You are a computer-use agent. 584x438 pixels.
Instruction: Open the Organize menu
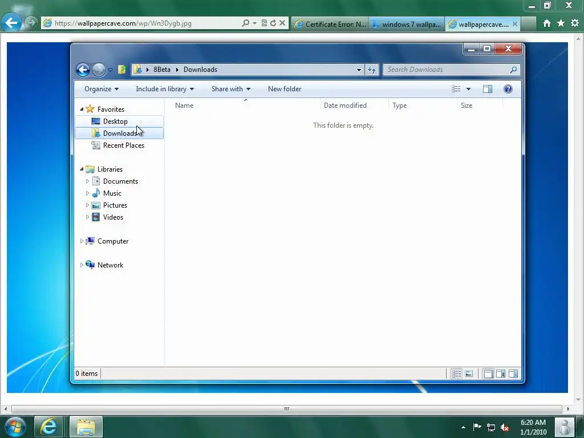102,89
